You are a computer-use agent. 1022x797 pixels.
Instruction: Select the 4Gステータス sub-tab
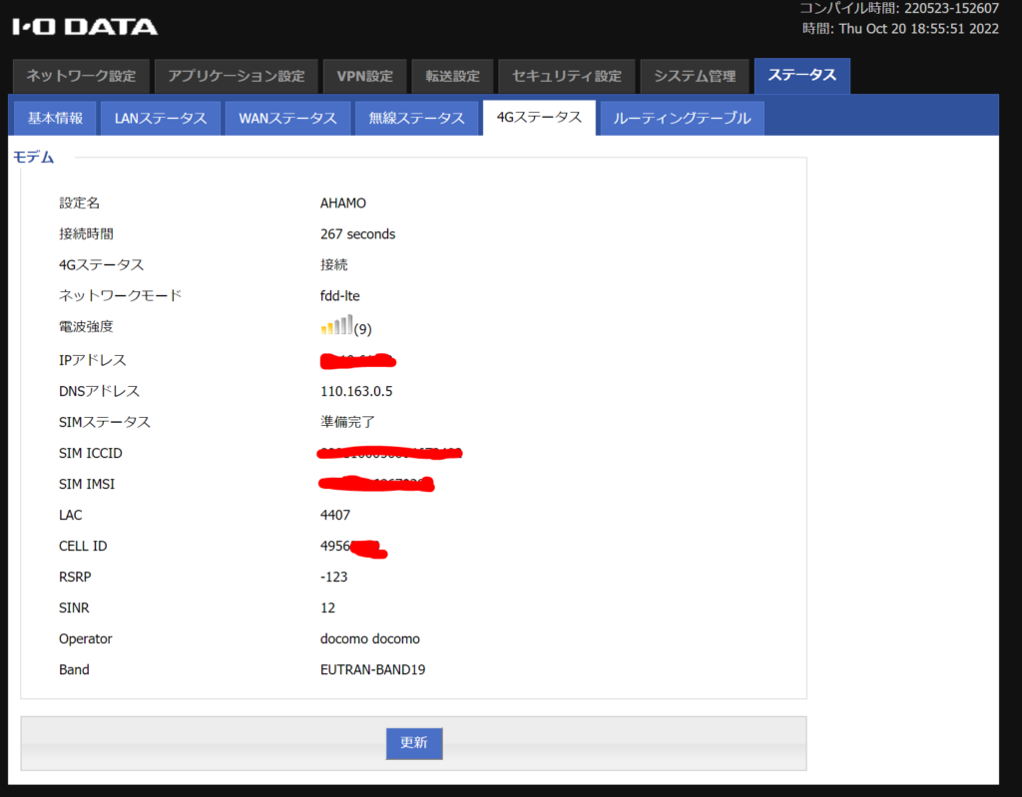pos(539,118)
